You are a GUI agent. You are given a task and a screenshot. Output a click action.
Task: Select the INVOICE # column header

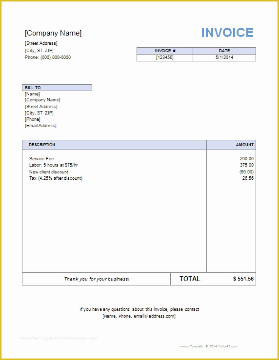pyautogui.click(x=165, y=51)
